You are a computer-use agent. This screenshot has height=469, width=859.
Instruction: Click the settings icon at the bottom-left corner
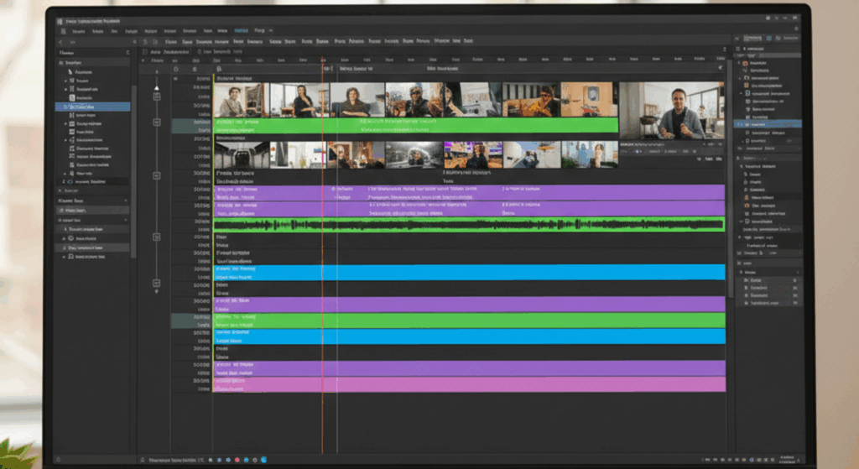tap(58, 460)
